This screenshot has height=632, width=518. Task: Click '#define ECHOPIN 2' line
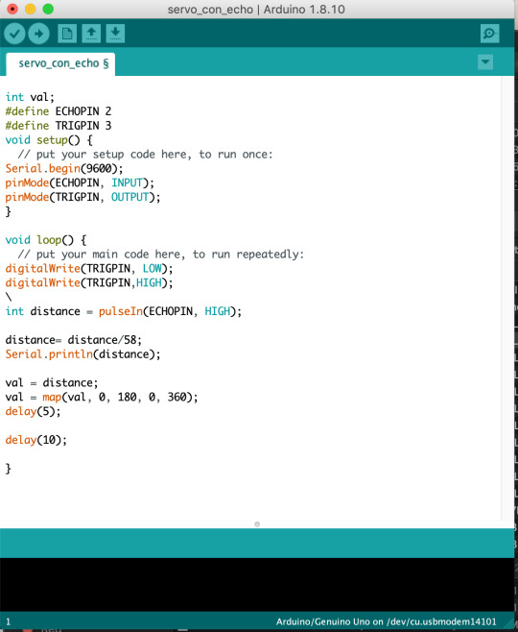(x=59, y=111)
